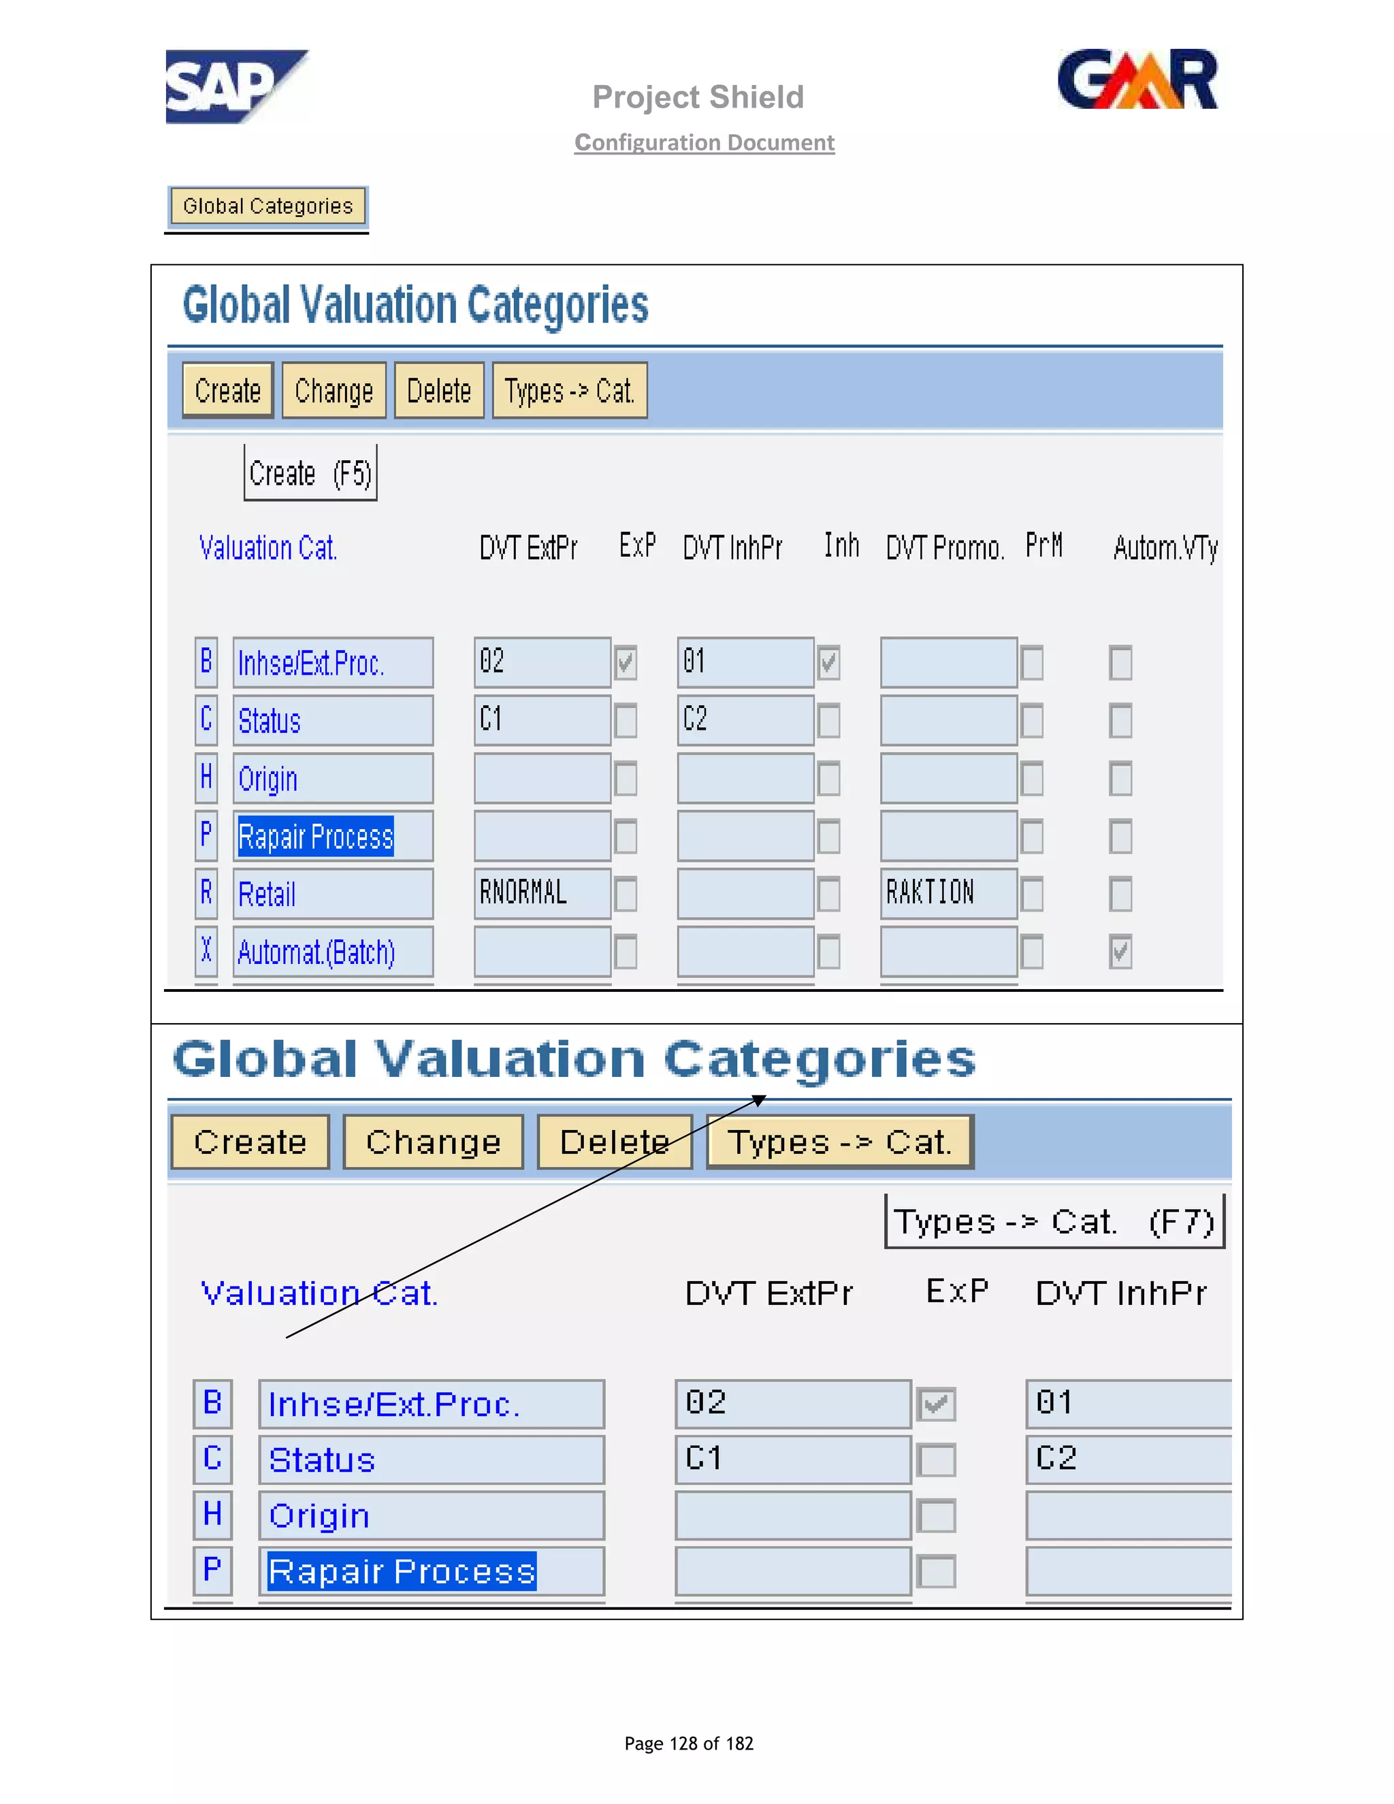Select highlighted Rapair Process in upper table
The image size is (1394, 1804).
point(315,837)
